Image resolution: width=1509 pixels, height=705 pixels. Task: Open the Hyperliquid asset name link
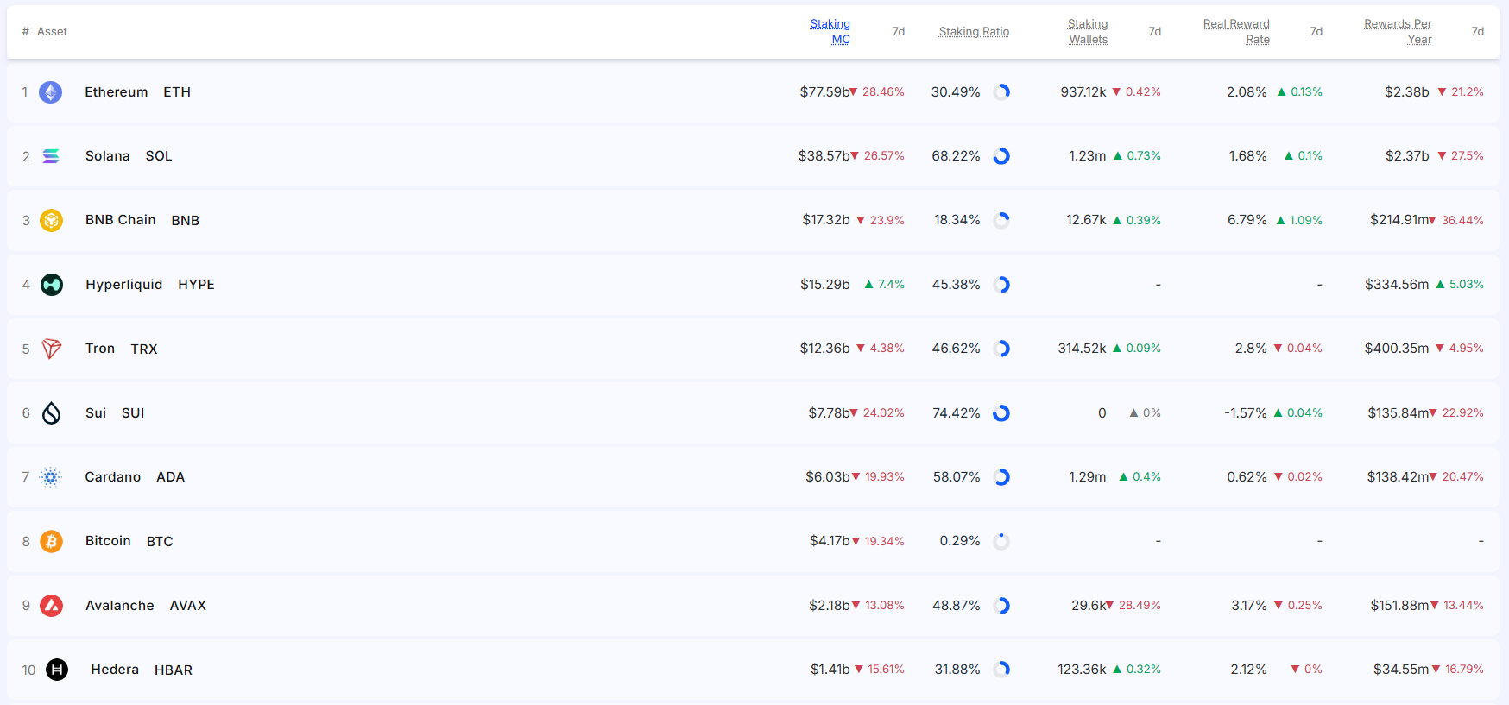124,285
